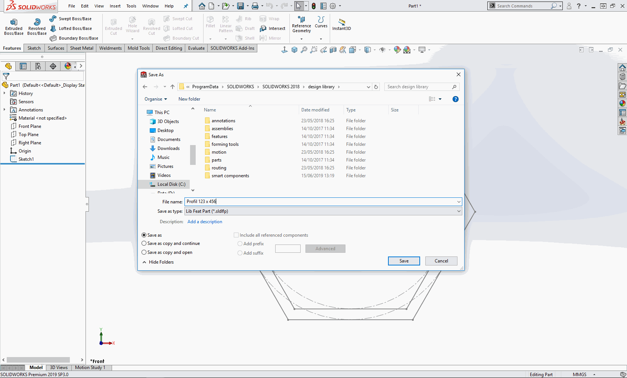Image resolution: width=627 pixels, height=378 pixels.
Task: Open the Save as type dropdown
Action: [x=459, y=211]
